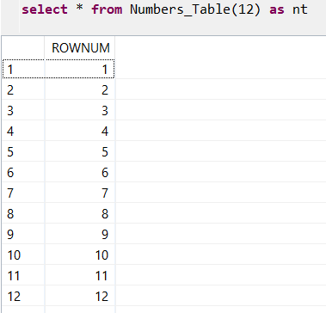326x313 pixels.
Task: Click ROWNUM cell with value 3
Action: click(80, 110)
